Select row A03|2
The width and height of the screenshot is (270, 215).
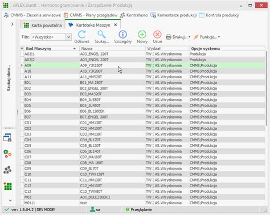coord(142,60)
